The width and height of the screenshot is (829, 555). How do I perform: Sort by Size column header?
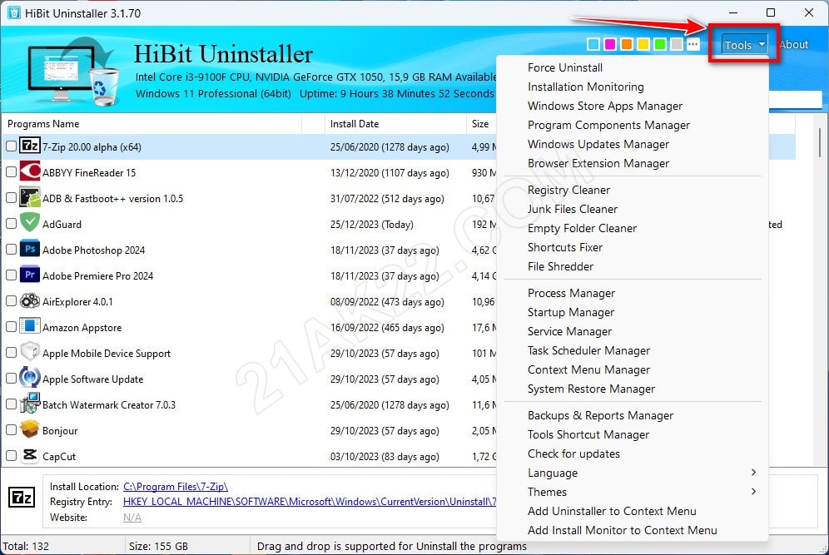pyautogui.click(x=481, y=124)
